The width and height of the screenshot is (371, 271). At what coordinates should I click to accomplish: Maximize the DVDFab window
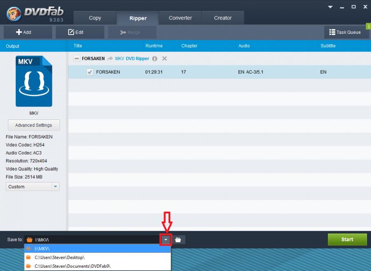(x=354, y=7)
